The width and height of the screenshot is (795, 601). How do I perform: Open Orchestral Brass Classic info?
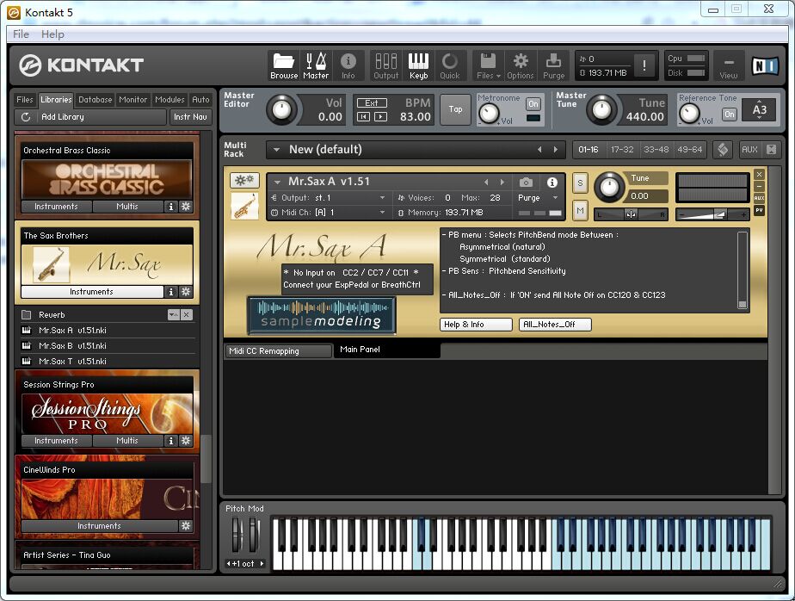(x=171, y=207)
